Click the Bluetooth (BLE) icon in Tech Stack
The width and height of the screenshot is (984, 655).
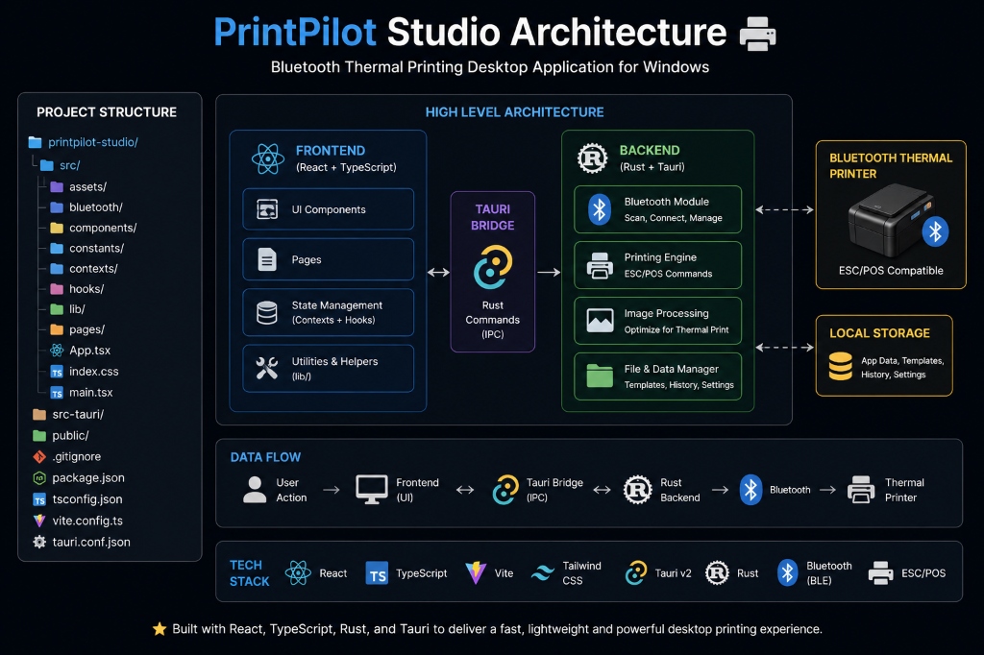pos(788,572)
